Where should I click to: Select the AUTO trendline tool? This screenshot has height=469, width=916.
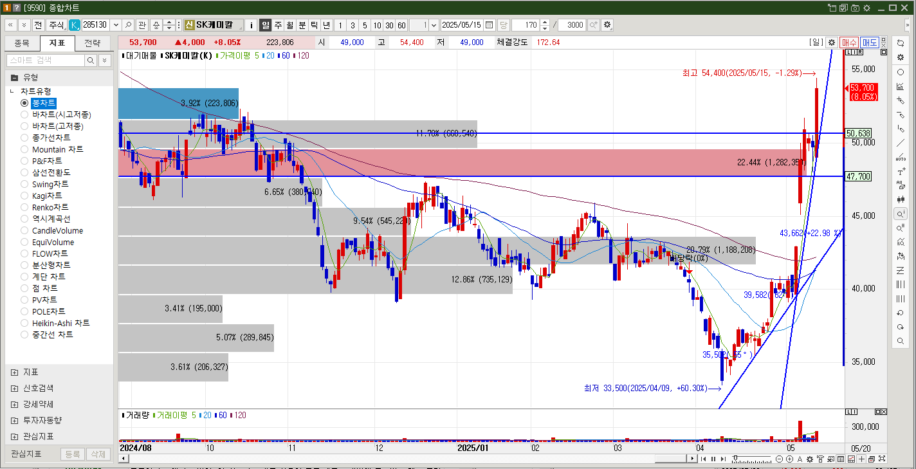[901, 158]
